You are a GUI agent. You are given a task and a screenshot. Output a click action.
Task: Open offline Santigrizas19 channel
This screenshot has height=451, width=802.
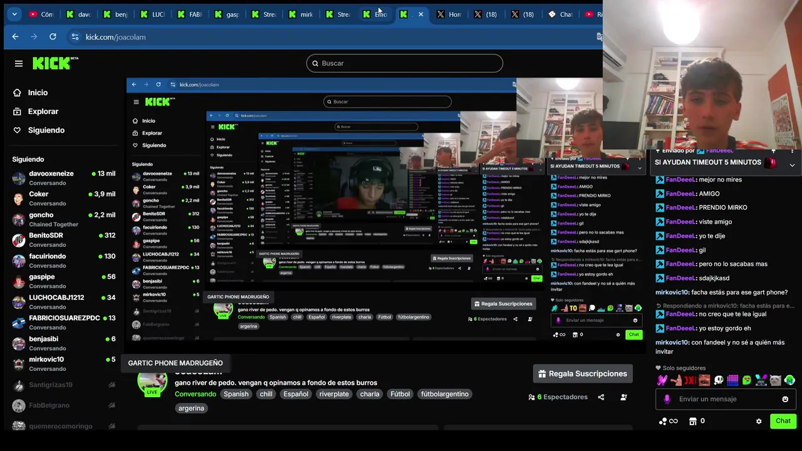(63, 385)
